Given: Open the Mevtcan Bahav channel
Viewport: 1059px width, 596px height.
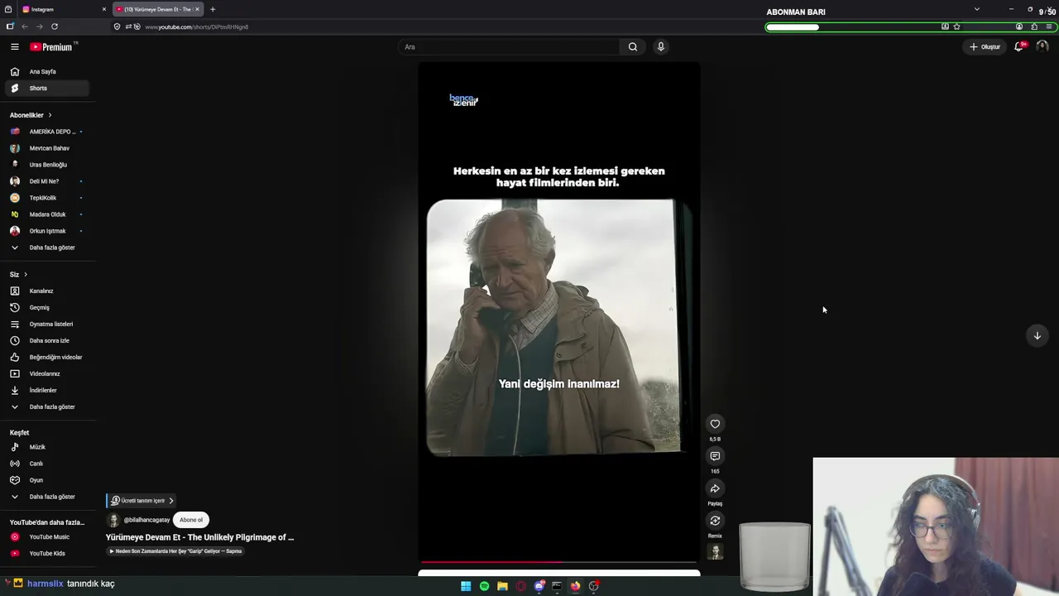Looking at the screenshot, I should point(47,148).
